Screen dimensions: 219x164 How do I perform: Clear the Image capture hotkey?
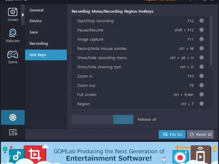tap(201, 39)
